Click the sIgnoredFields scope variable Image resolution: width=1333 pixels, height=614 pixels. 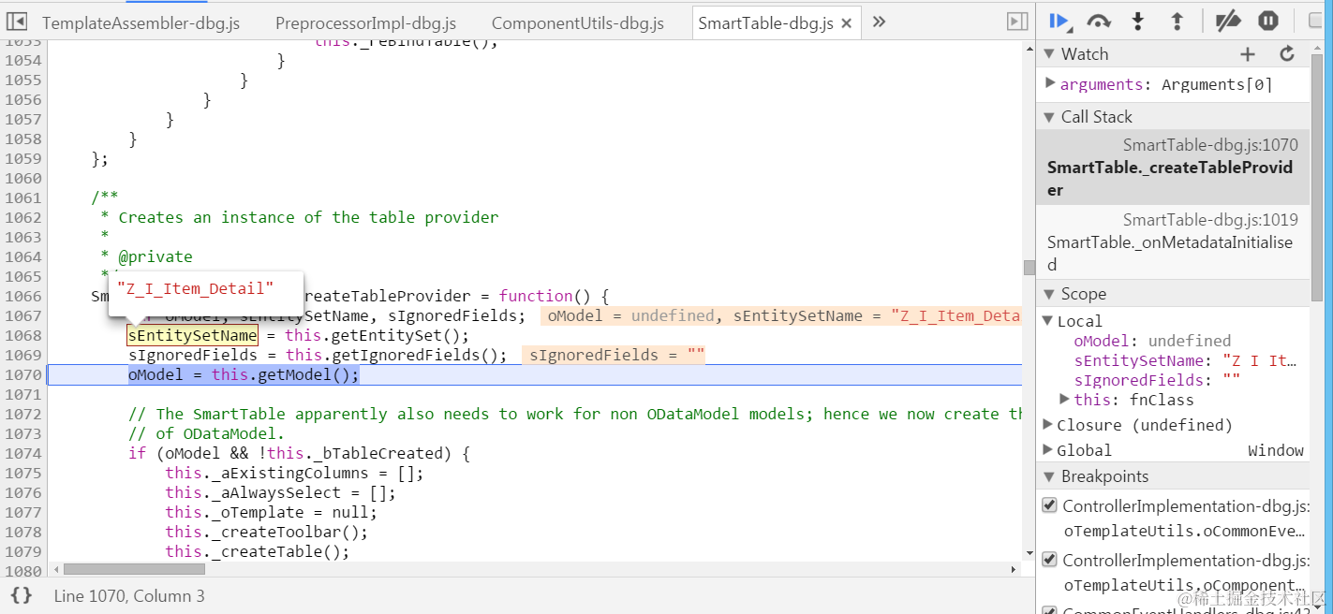[1157, 380]
